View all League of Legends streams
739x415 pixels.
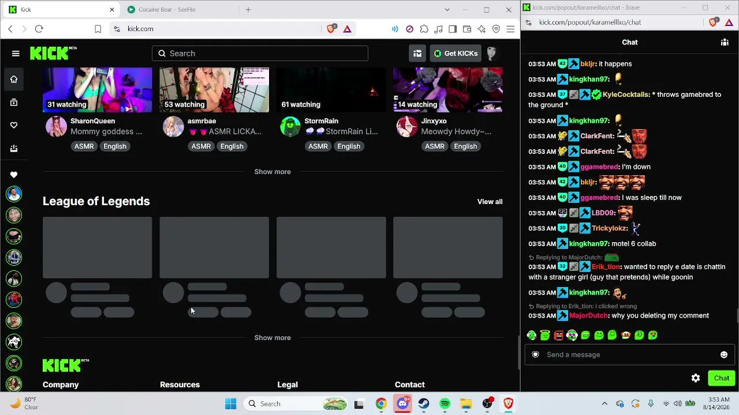(490, 202)
